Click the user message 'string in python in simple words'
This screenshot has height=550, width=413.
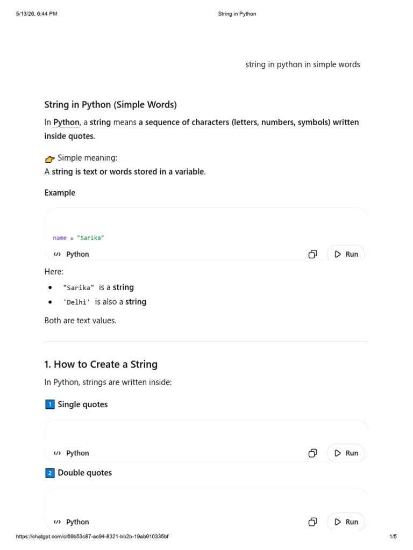[x=303, y=64]
